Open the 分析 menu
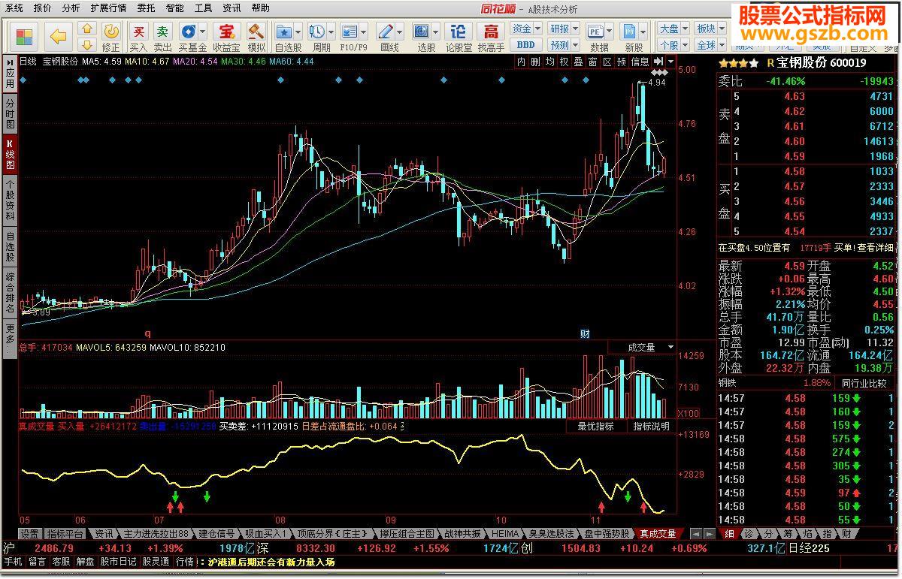902x579 pixels. 71,8
